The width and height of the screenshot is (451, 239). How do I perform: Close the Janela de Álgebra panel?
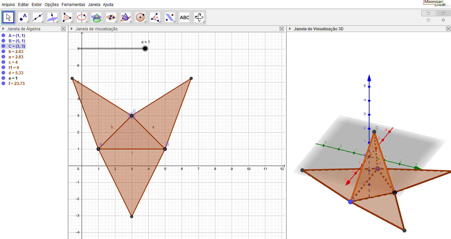tap(63, 29)
